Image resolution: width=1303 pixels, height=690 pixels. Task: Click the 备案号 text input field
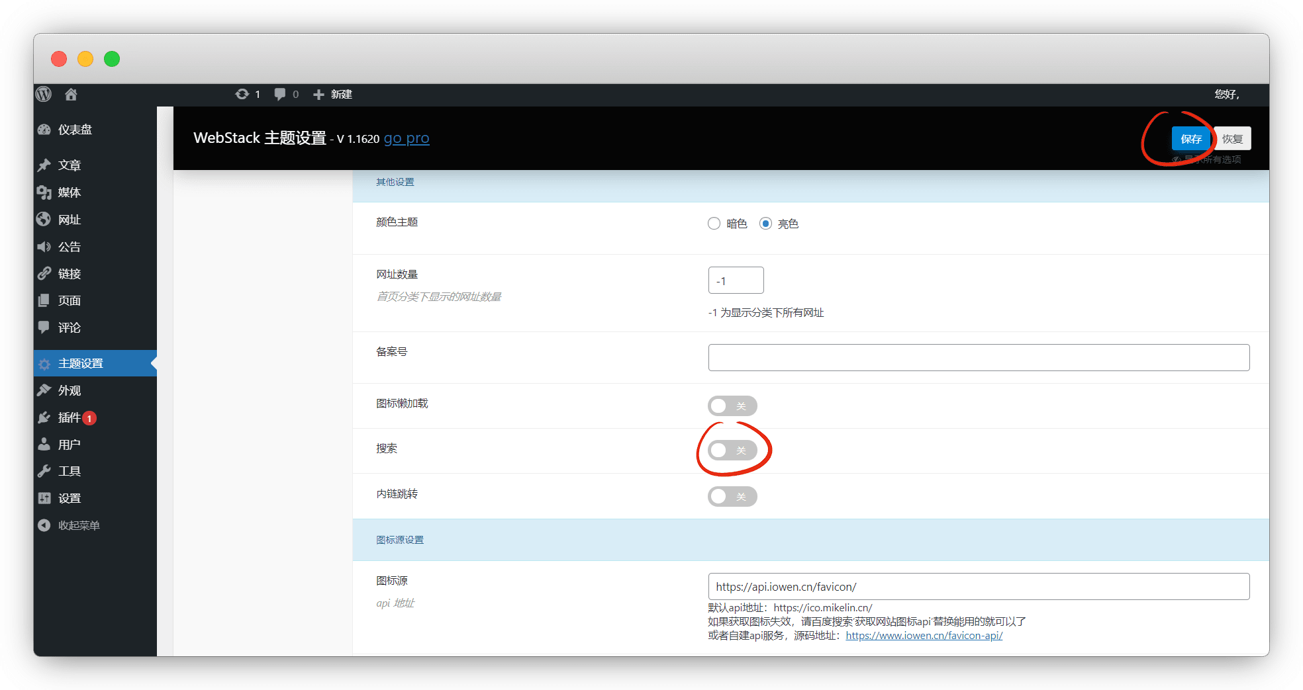click(978, 357)
